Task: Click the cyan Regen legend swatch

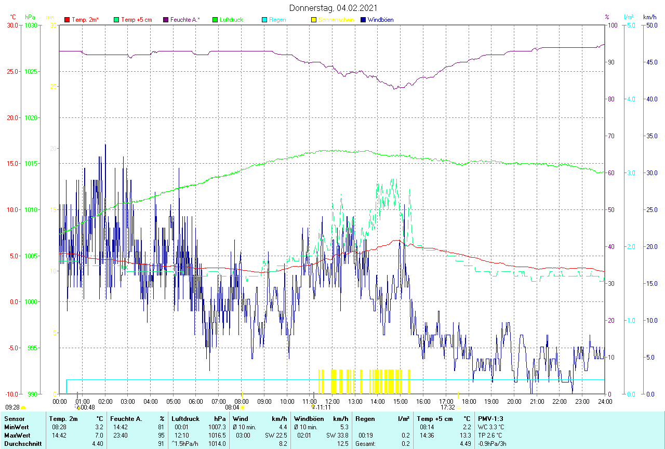Action: pos(264,20)
